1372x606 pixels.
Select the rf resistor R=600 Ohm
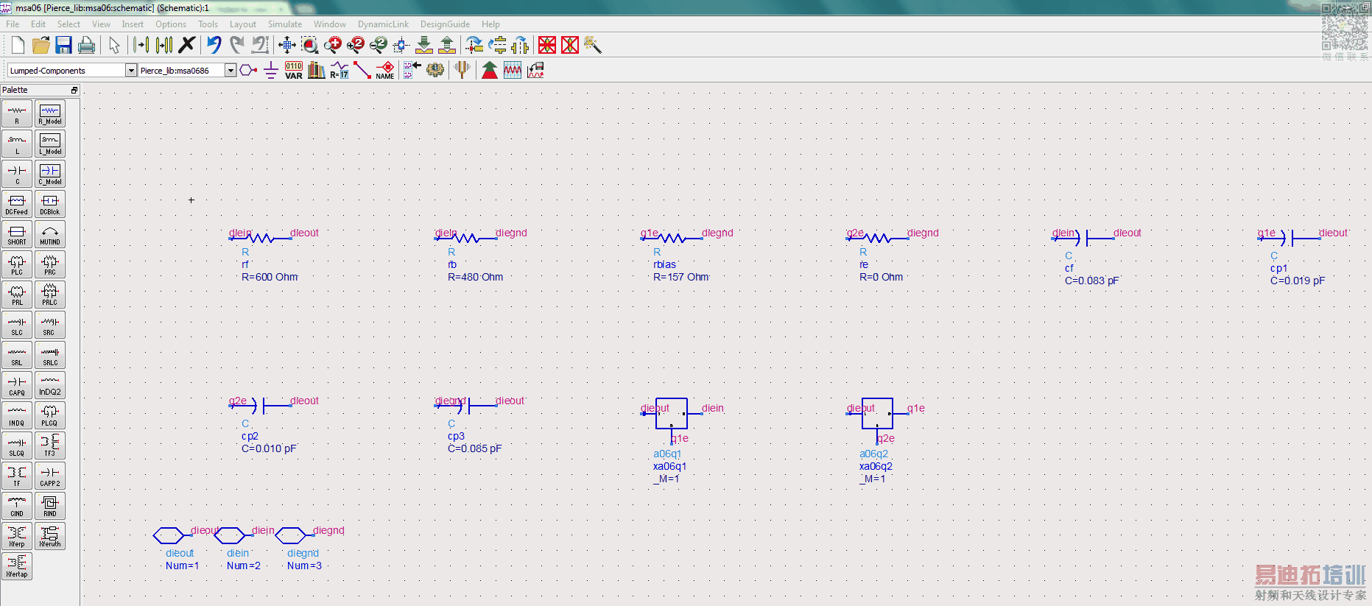[261, 238]
